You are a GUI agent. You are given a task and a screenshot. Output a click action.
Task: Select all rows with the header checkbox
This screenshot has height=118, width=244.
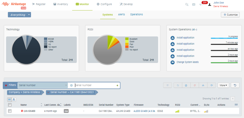coord(10,105)
